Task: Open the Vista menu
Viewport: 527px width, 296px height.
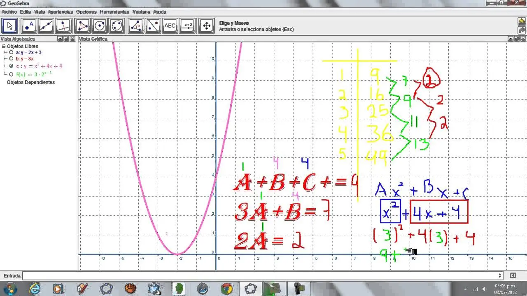Action: click(39, 12)
